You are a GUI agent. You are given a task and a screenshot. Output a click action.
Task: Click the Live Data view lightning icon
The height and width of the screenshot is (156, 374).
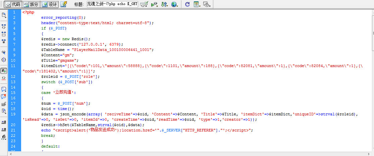pyautogui.click(x=63, y=4)
